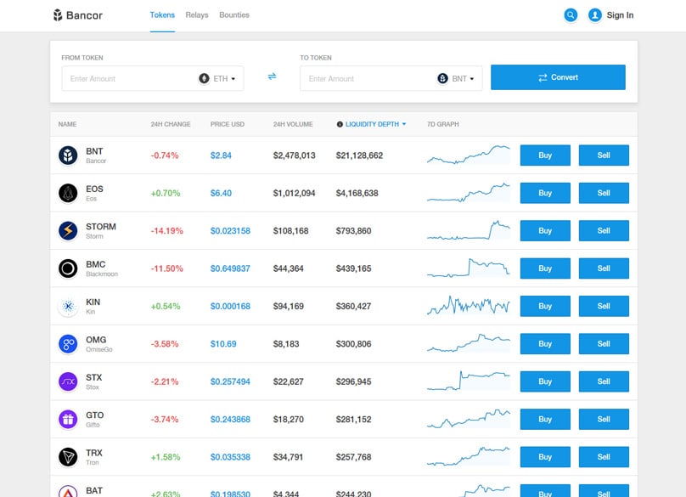Switch to the Tokens tab
The image size is (686, 497).
pos(162,15)
